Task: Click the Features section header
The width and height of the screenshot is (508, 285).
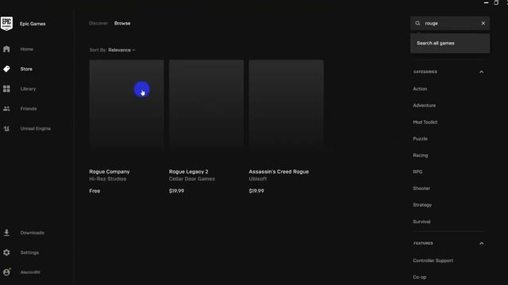Action: point(423,243)
